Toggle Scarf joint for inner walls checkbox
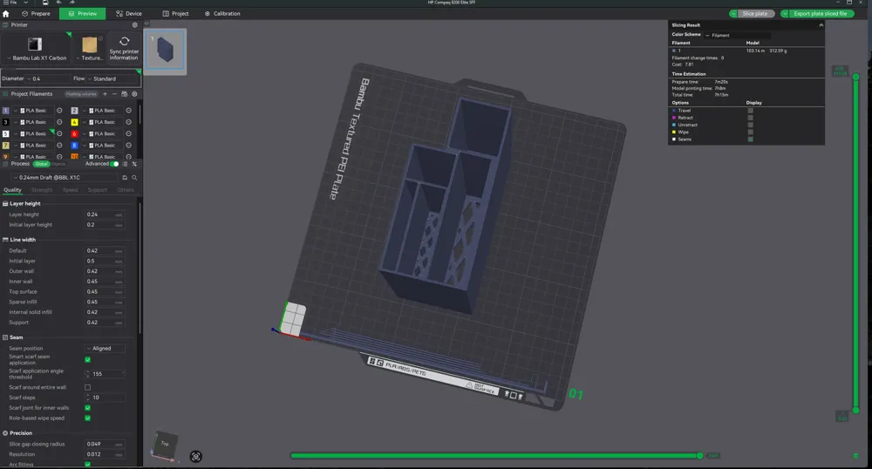872x469 pixels. click(87, 408)
